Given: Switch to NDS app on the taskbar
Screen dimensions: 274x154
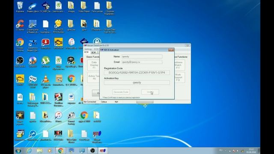Looking at the screenshot, I should point(103,151).
